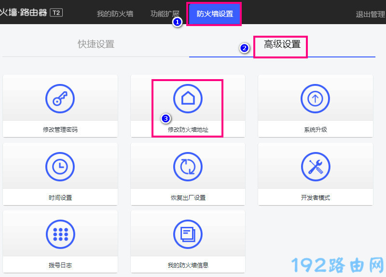
Task: Click the circular arrows factory reset icon
Action: point(188,166)
